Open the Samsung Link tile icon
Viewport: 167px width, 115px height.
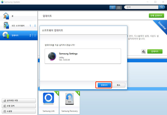(49, 99)
